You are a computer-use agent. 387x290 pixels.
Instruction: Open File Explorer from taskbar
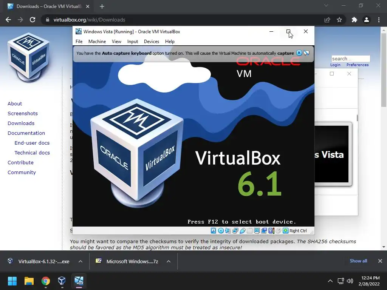29,281
